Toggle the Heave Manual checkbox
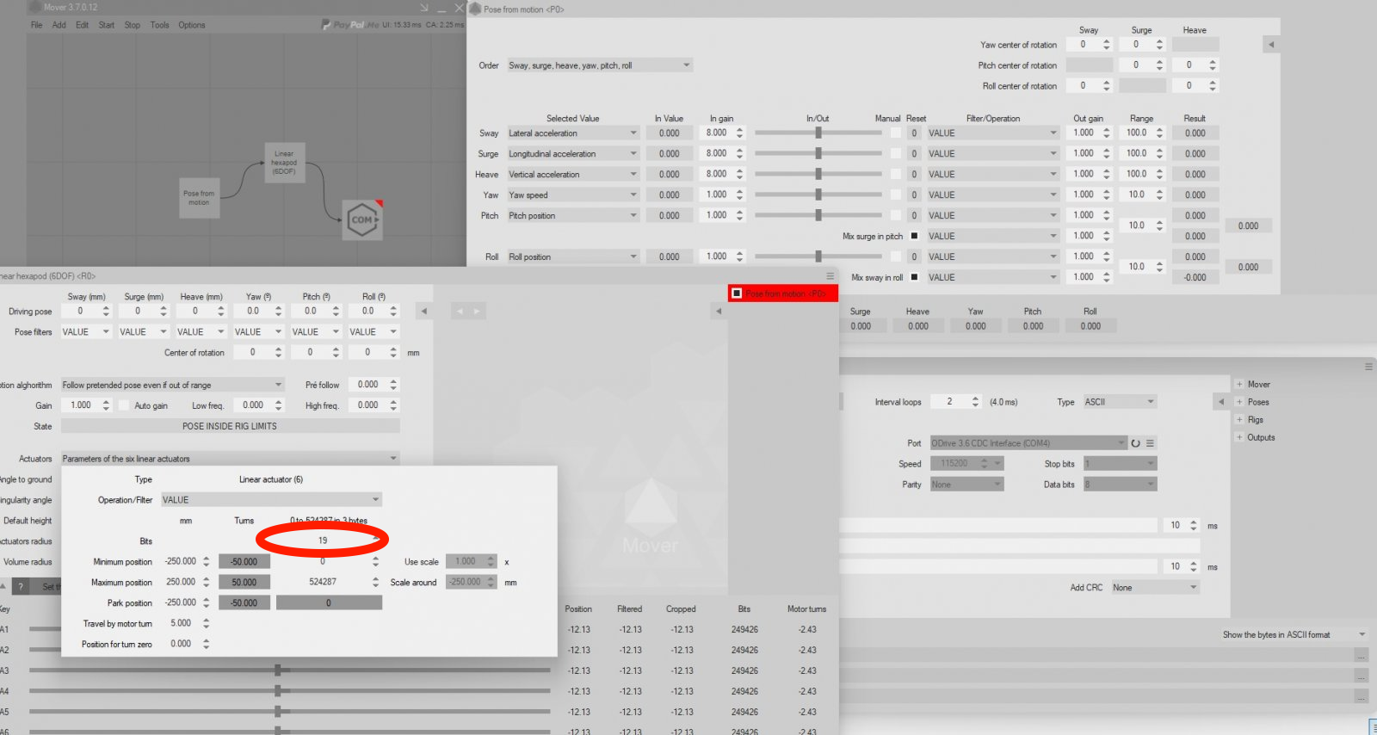The width and height of the screenshot is (1377, 735). click(896, 174)
